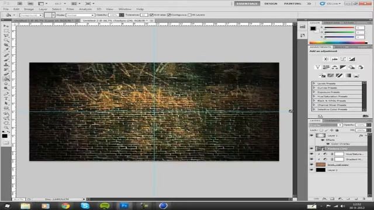The width and height of the screenshot is (374, 210).
Task: Launch Mini Bridge from the application bar
Action: [30, 3]
